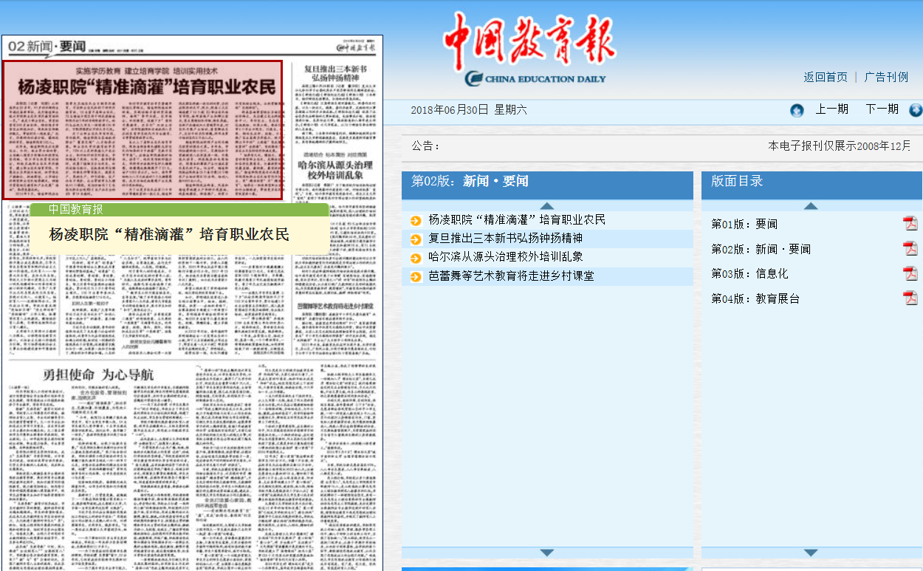Click the next issue round arrow icon
The image size is (923, 571).
(x=916, y=110)
